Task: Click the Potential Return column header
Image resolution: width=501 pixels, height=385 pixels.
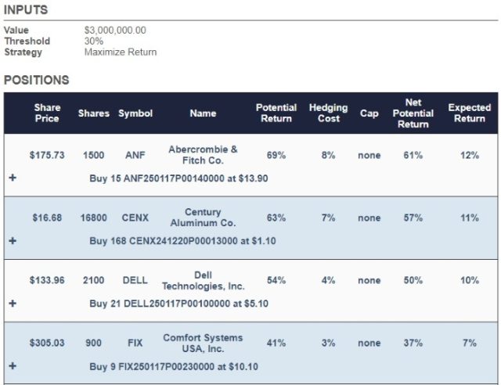Action: 276,113
